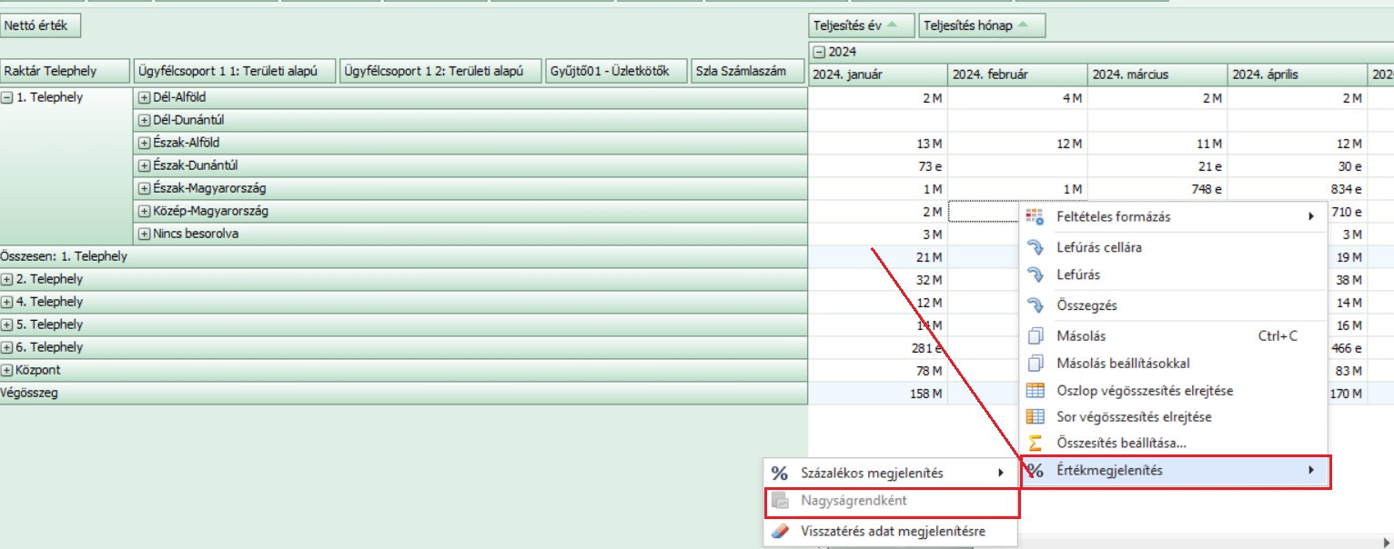Click the Összesítés beállítása sigma icon
Viewport: 1394px width, 549px height.
click(x=1035, y=444)
